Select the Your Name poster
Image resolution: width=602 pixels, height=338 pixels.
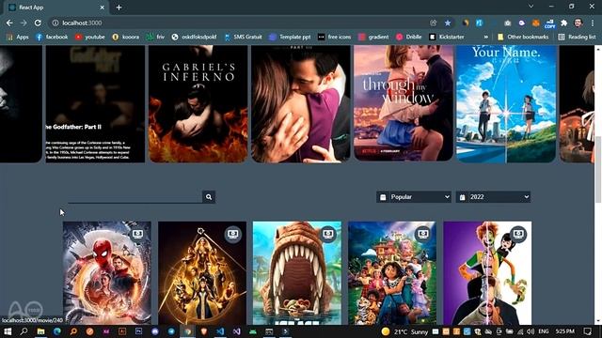click(506, 104)
